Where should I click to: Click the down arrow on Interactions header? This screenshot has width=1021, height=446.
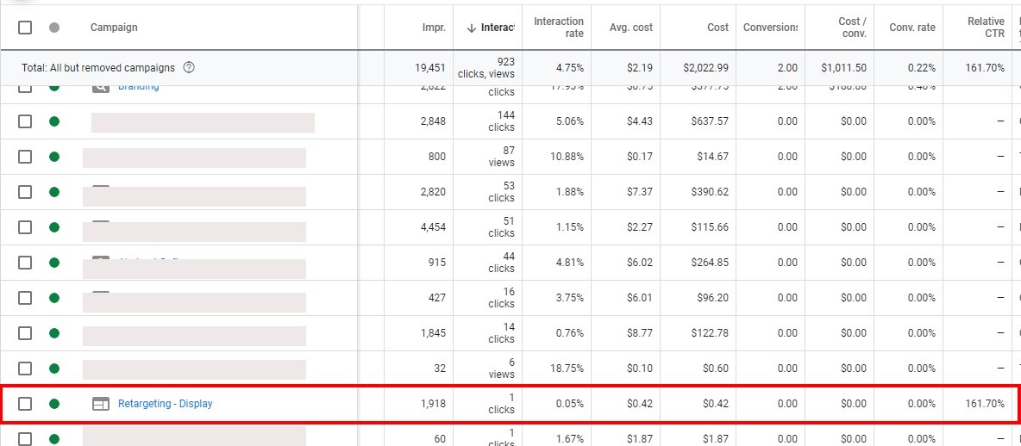(x=471, y=28)
